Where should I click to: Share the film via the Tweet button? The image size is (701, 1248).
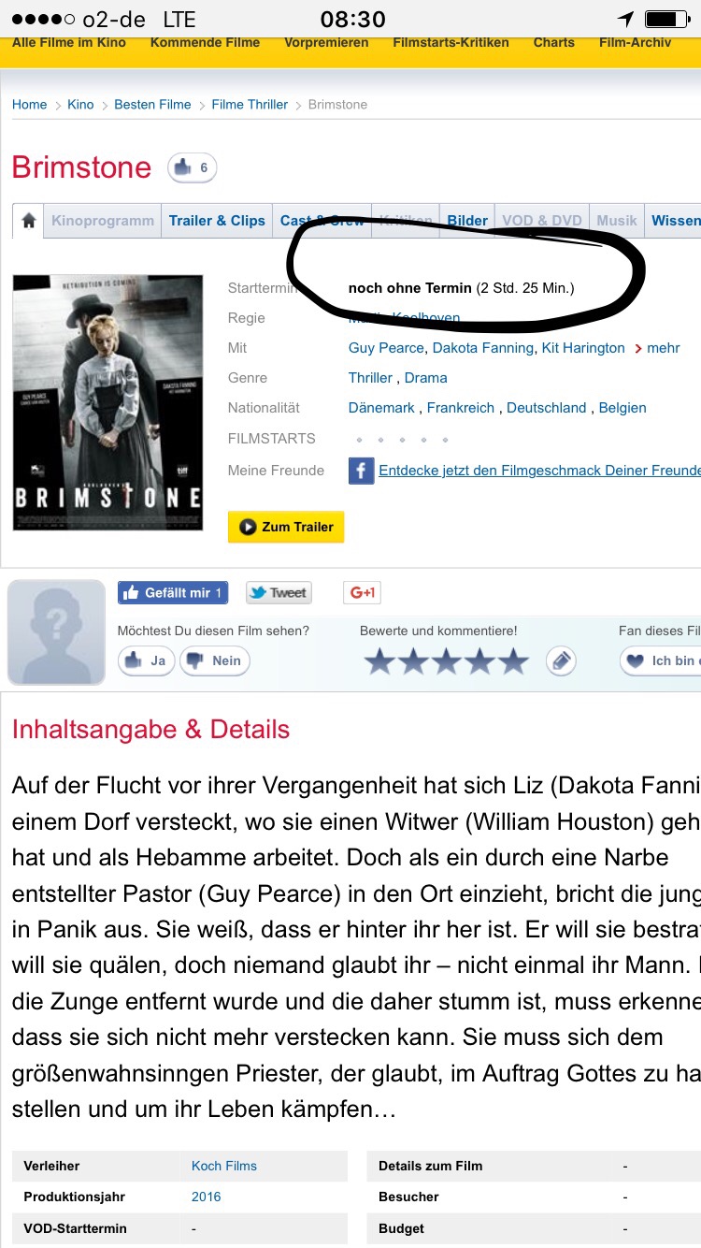[x=279, y=592]
